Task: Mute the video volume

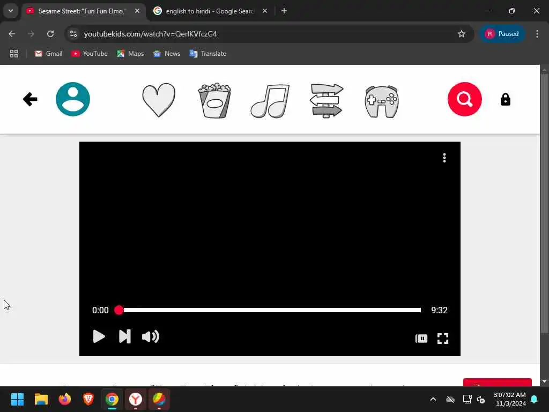Action: [151, 337]
